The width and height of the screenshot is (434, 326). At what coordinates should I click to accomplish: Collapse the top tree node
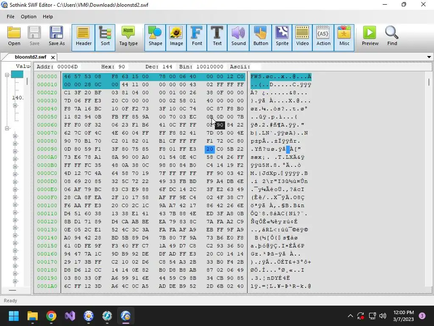7,75
